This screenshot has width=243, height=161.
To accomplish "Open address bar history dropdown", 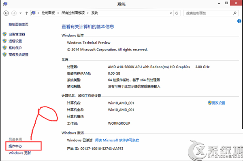I will [171, 13].
